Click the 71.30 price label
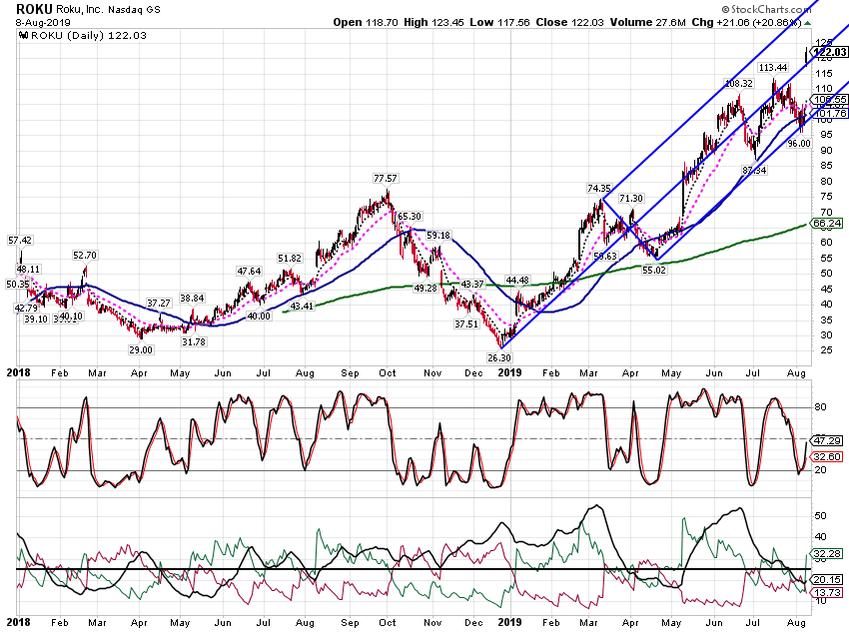Viewport: 849px width, 632px height. click(631, 199)
